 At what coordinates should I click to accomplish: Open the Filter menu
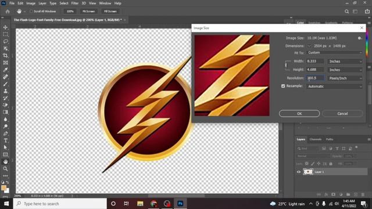[x=75, y=3]
